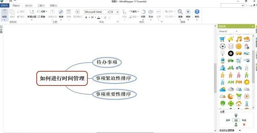Select the 事项紧迫性排序 branch topic

tap(114, 78)
